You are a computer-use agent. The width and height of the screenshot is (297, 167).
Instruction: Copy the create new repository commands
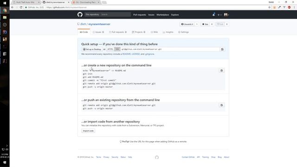(221, 71)
